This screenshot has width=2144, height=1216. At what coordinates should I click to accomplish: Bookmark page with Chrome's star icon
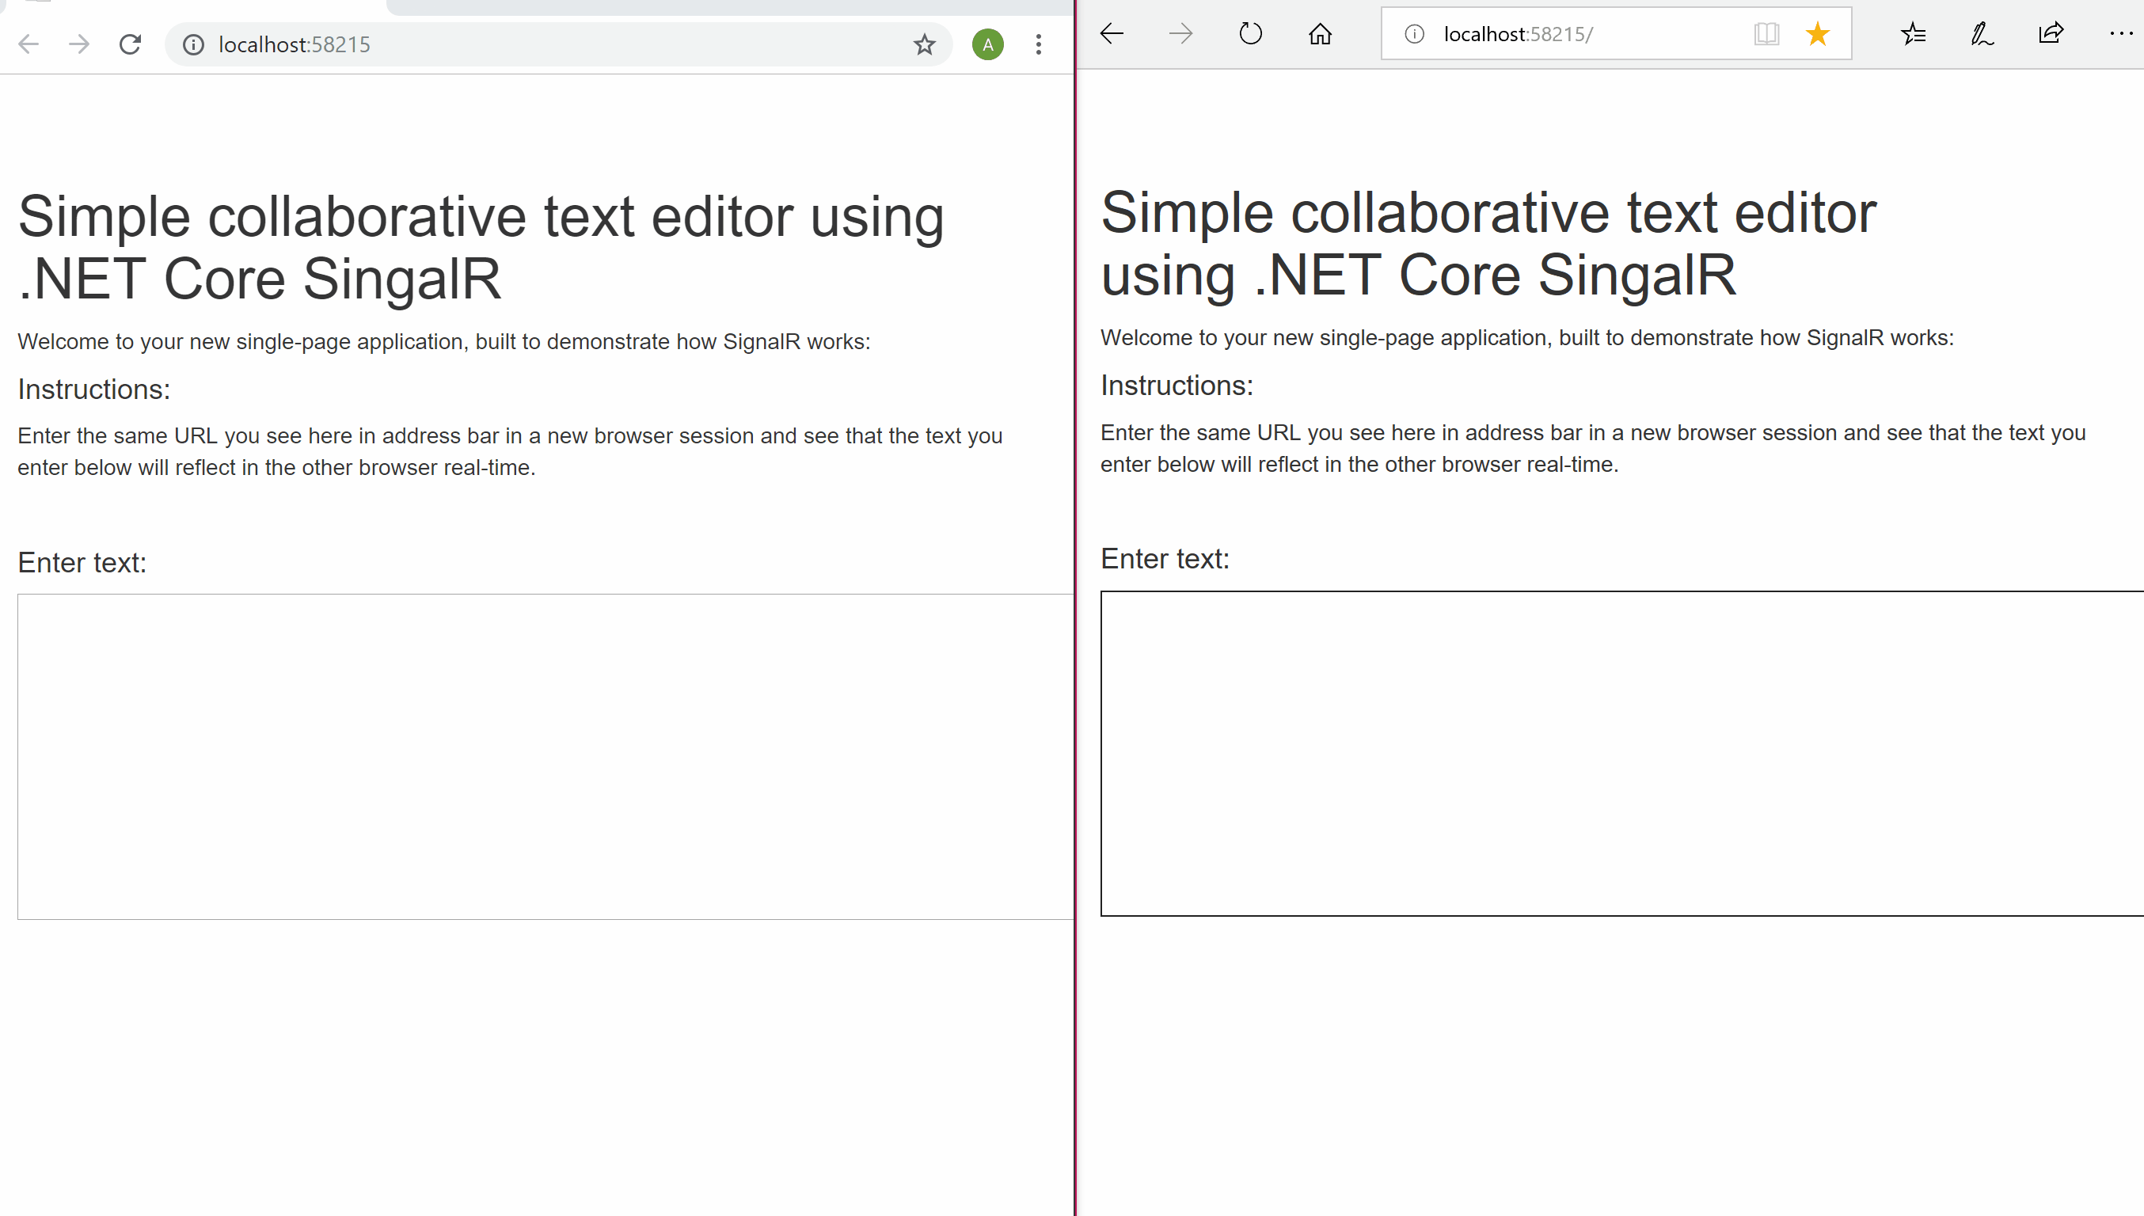(924, 44)
